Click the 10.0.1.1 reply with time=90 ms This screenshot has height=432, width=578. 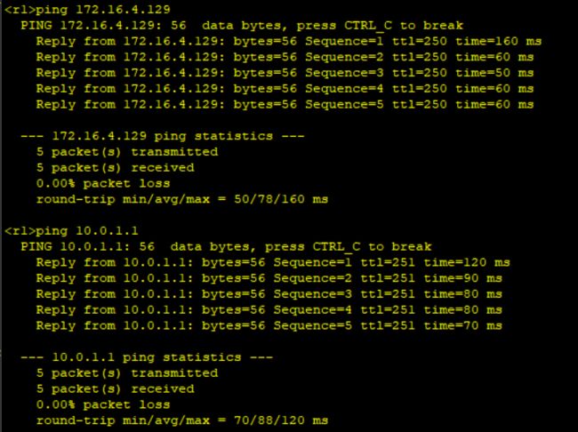pyautogui.click(x=269, y=278)
